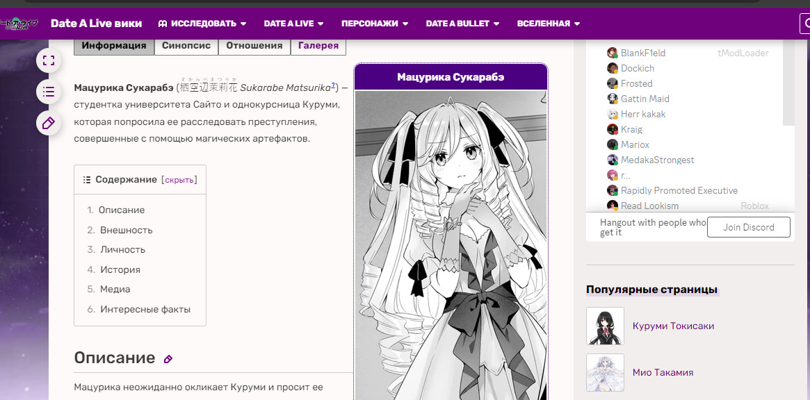Expand the ИССЛЕДОВАТЬ dropdown menu
Screen dimensions: 810x400
click(x=202, y=24)
